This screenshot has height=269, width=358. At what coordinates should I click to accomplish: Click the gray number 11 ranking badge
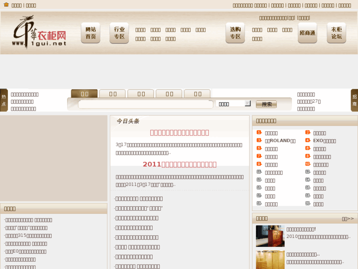point(259,172)
